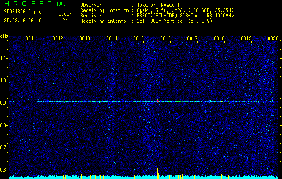Click the 0618 time marker
Image resolution: width=282 pixels, height=179 pixels.
pyautogui.click(x=219, y=38)
